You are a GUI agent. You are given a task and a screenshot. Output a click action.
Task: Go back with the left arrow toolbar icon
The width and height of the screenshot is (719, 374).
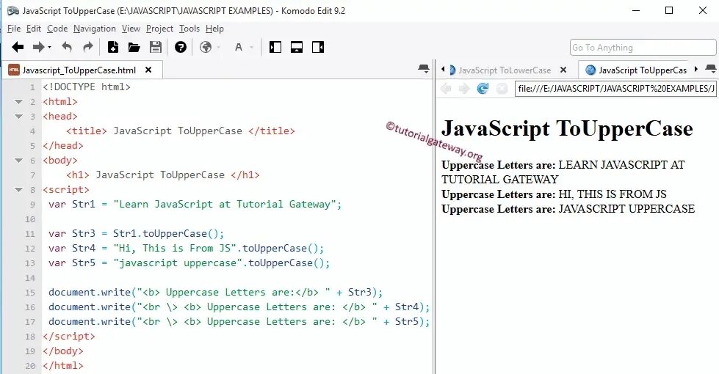(x=18, y=47)
